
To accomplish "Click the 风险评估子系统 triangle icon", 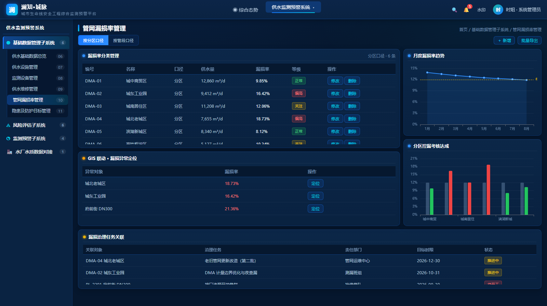I will [8, 125].
